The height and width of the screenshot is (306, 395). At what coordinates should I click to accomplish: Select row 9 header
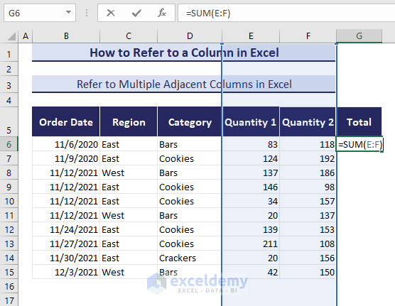pos(9,187)
